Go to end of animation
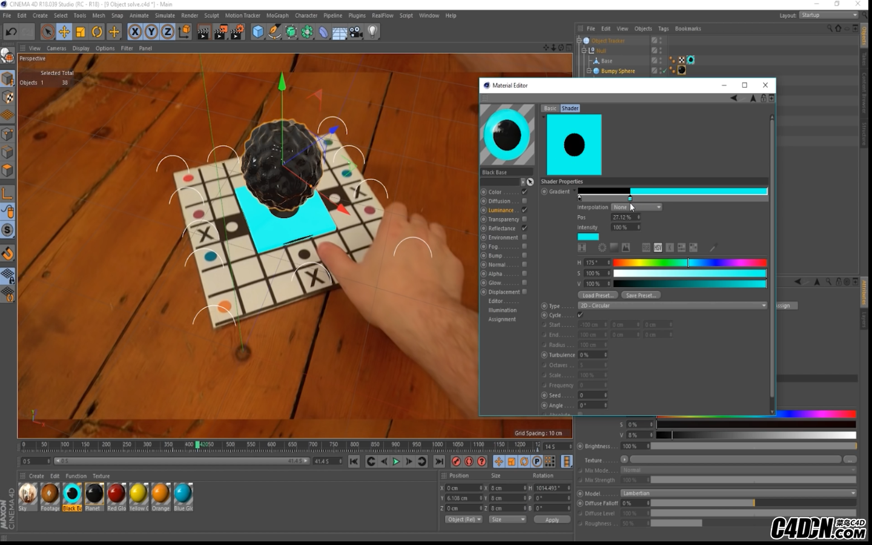The height and width of the screenshot is (545, 872). (x=440, y=461)
